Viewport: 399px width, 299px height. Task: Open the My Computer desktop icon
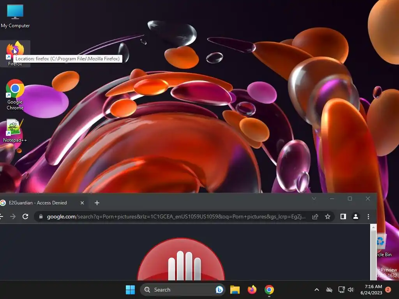pos(15,16)
